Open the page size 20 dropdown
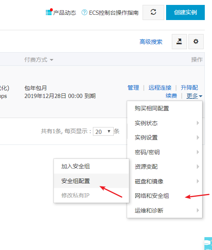 103,132
